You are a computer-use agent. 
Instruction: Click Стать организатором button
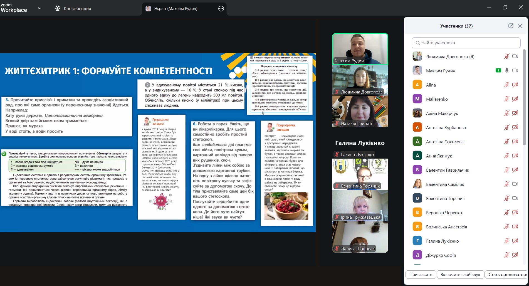point(507,275)
